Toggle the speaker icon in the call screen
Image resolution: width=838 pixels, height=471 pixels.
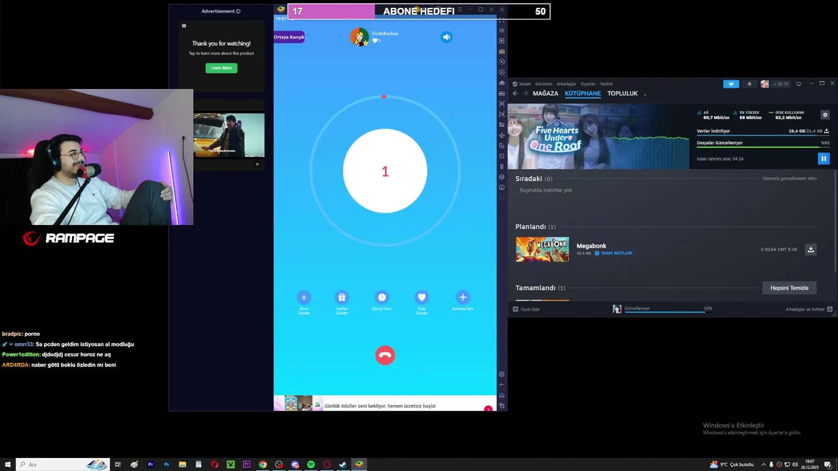point(446,37)
